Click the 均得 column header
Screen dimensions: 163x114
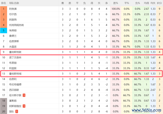click(146, 3)
